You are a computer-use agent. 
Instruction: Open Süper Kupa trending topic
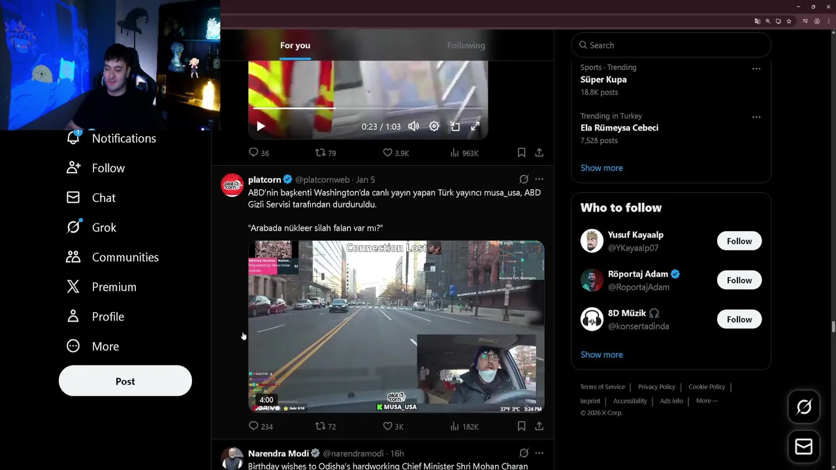point(603,80)
